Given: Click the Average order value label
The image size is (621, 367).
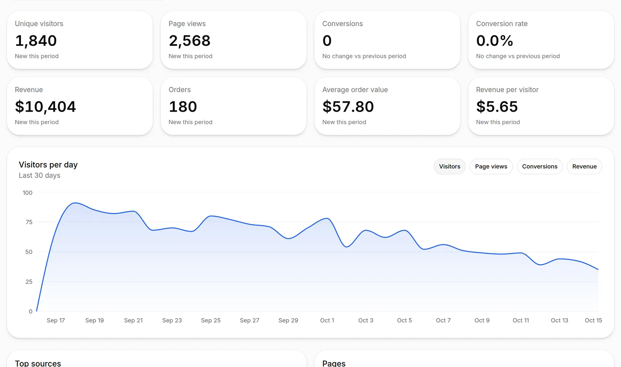Looking at the screenshot, I should [x=355, y=90].
